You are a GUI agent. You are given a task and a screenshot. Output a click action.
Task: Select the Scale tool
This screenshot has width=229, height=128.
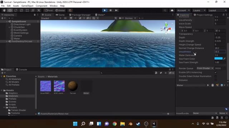[21, 10]
